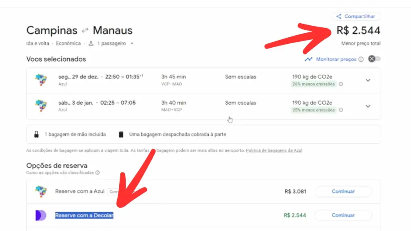Click the checked baggage suitcase icon
The height and width of the screenshot is (231, 411).
coord(121,134)
